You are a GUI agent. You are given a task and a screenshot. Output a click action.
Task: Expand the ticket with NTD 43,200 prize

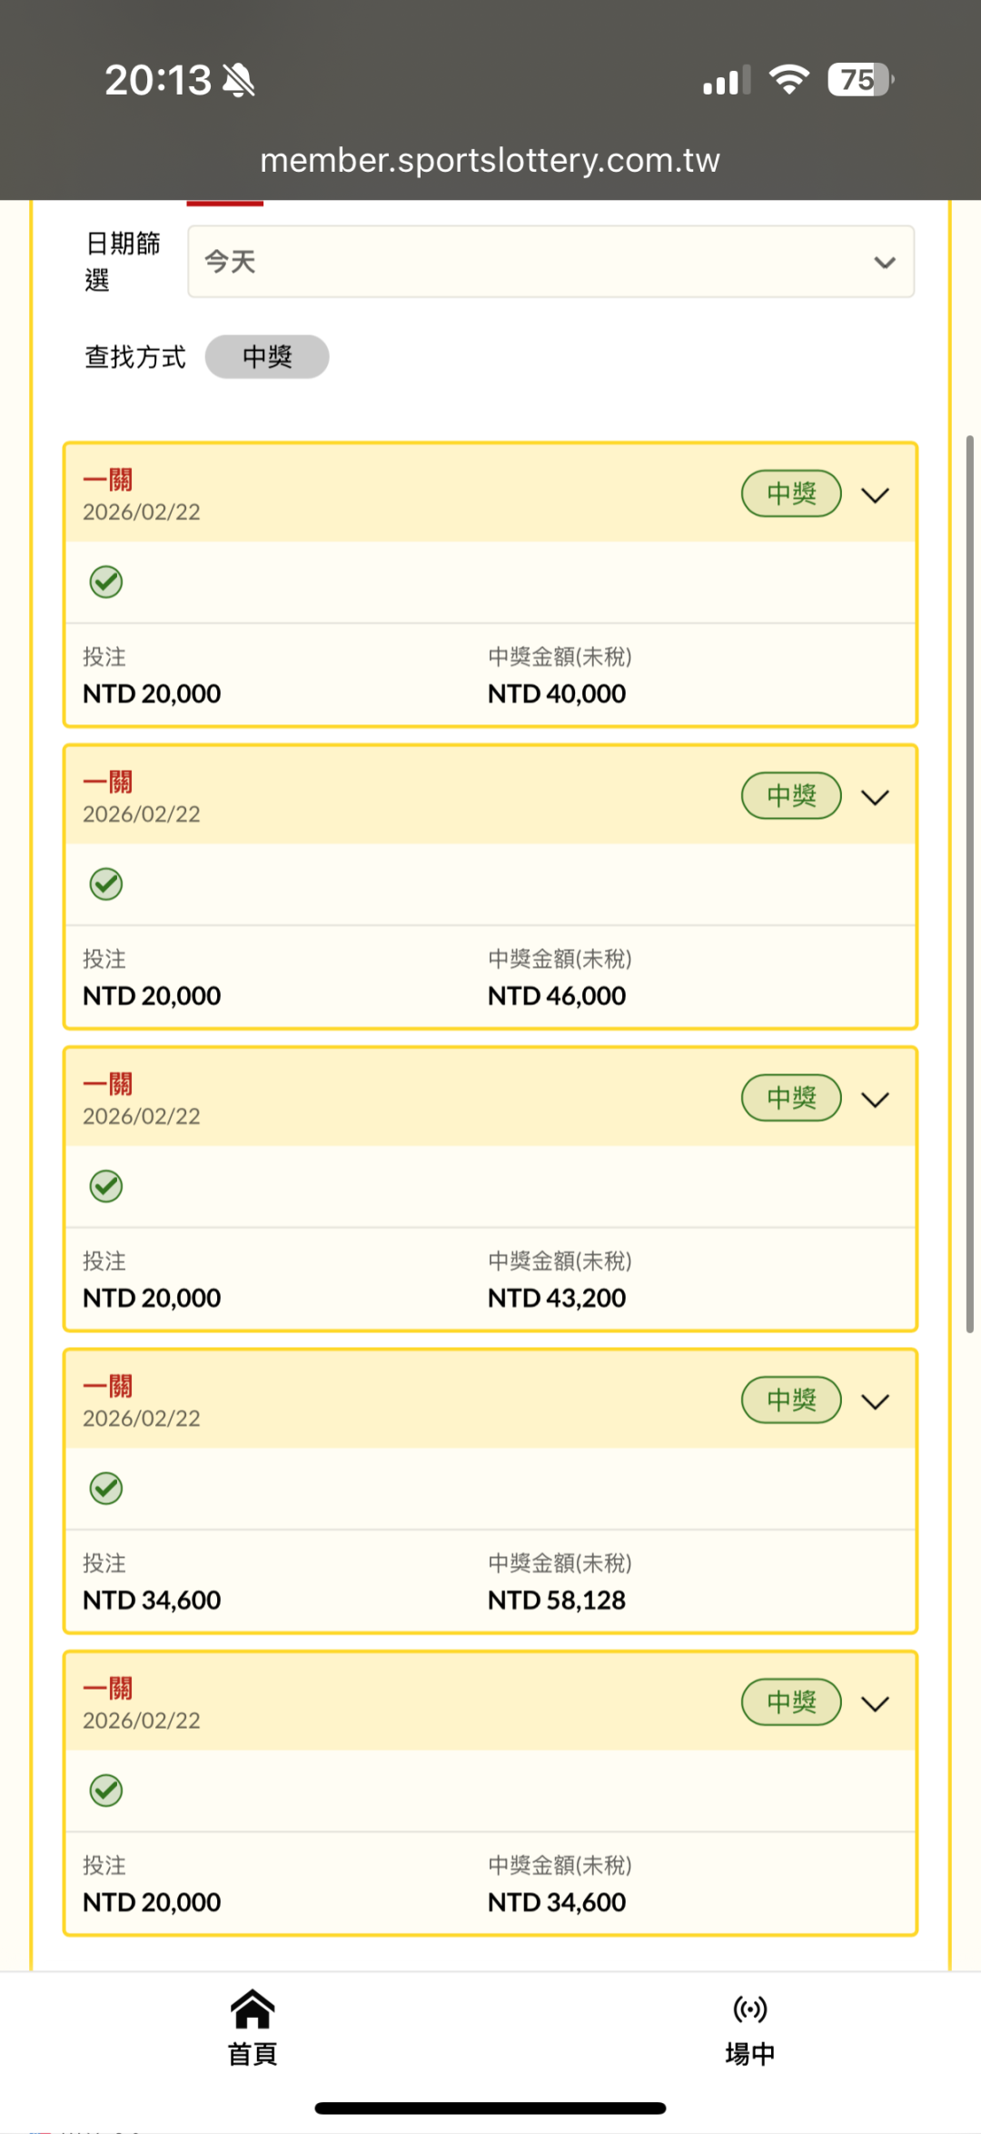(875, 1100)
